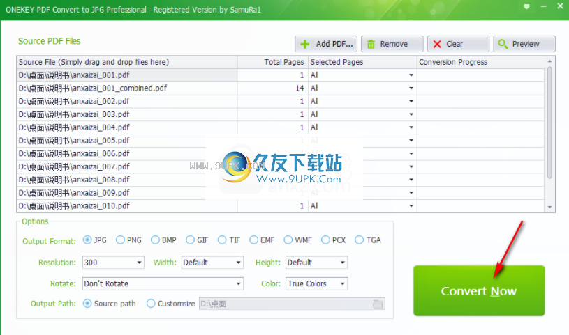Choose Customize output path option
This screenshot has height=335, width=569.
pyautogui.click(x=170, y=304)
